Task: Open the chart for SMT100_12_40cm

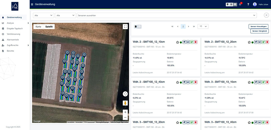Action: point(188,82)
